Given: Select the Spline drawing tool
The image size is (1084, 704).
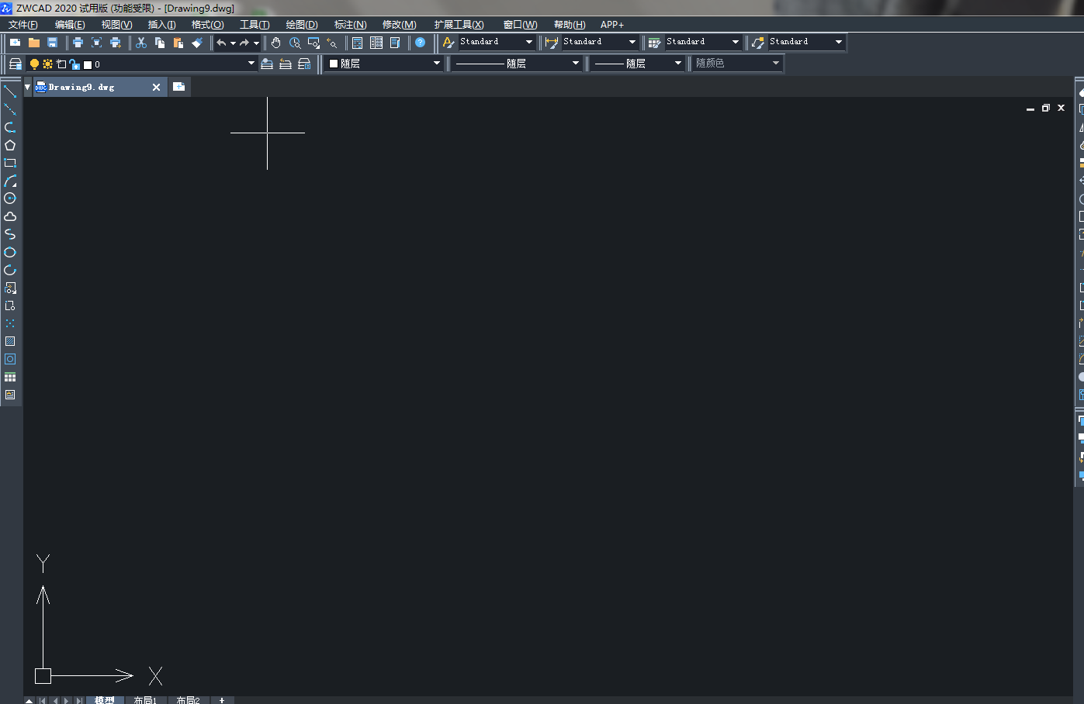Looking at the screenshot, I should (11, 235).
